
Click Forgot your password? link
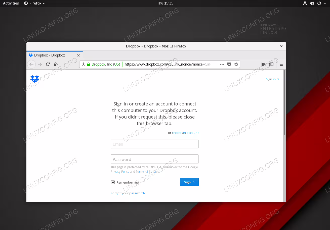[128, 193]
